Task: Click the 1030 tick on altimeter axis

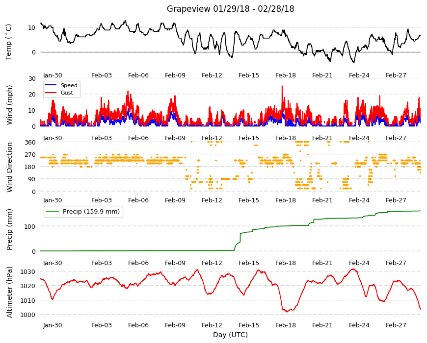Action: (x=28, y=272)
